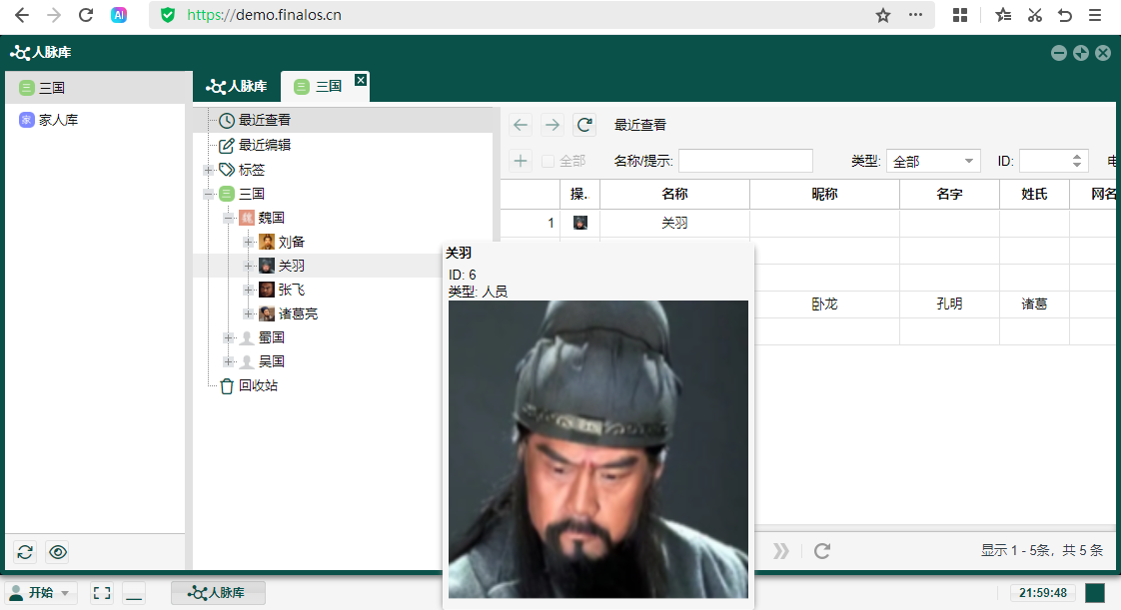Expand the 吴国 tree node
The width and height of the screenshot is (1121, 610).
(x=229, y=361)
